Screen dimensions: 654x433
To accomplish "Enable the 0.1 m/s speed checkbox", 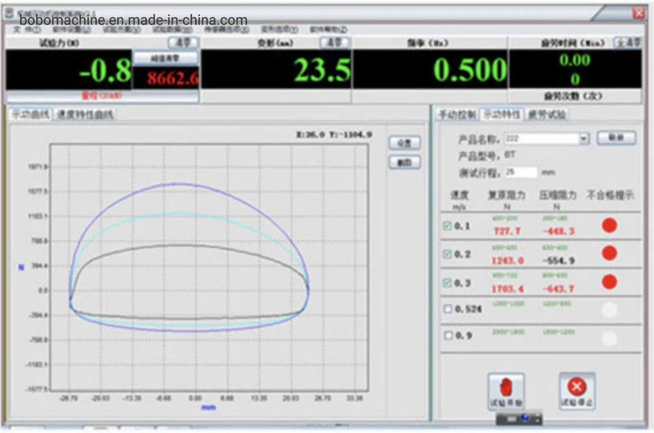I will coord(447,226).
